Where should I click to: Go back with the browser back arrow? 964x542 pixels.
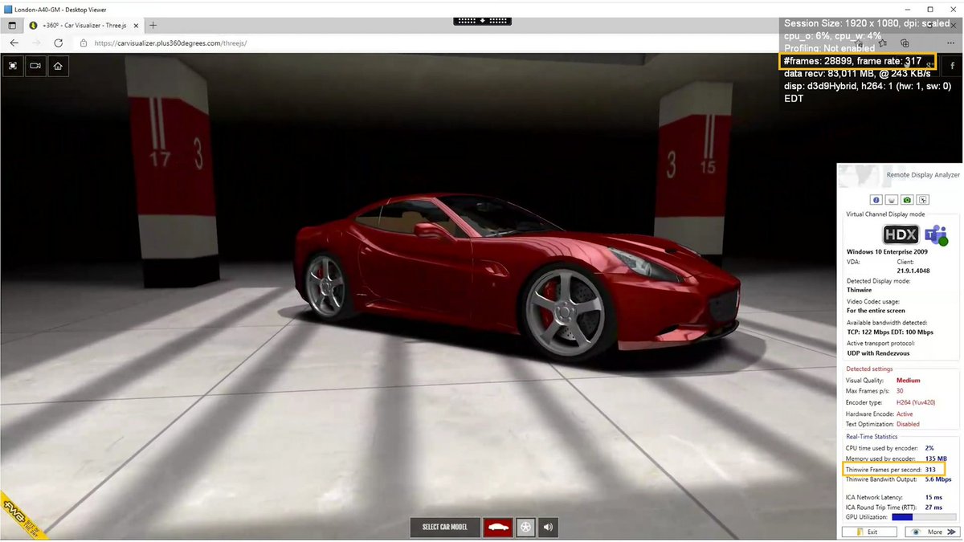point(14,43)
